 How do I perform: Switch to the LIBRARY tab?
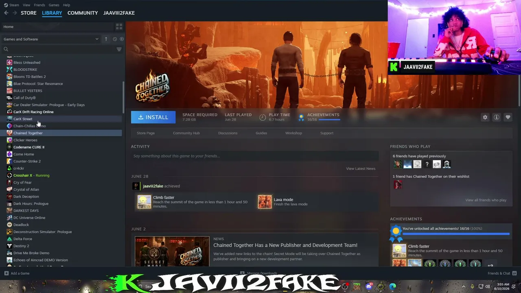click(x=52, y=13)
